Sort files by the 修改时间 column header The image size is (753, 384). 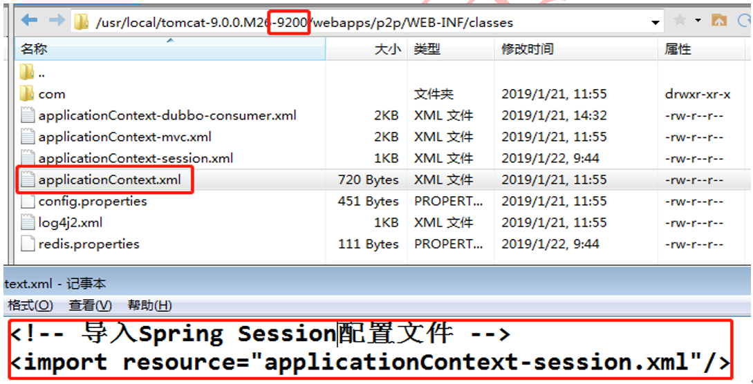point(576,48)
